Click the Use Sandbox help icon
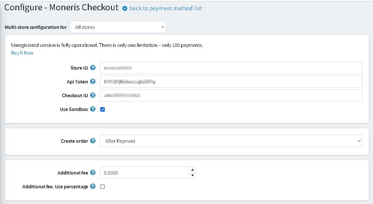The width and height of the screenshot is (373, 204). tap(93, 109)
